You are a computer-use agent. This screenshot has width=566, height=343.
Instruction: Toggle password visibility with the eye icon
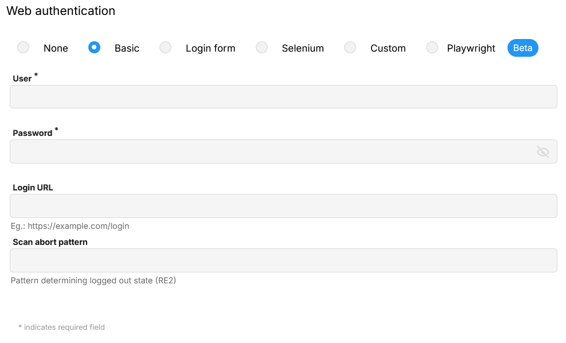542,151
